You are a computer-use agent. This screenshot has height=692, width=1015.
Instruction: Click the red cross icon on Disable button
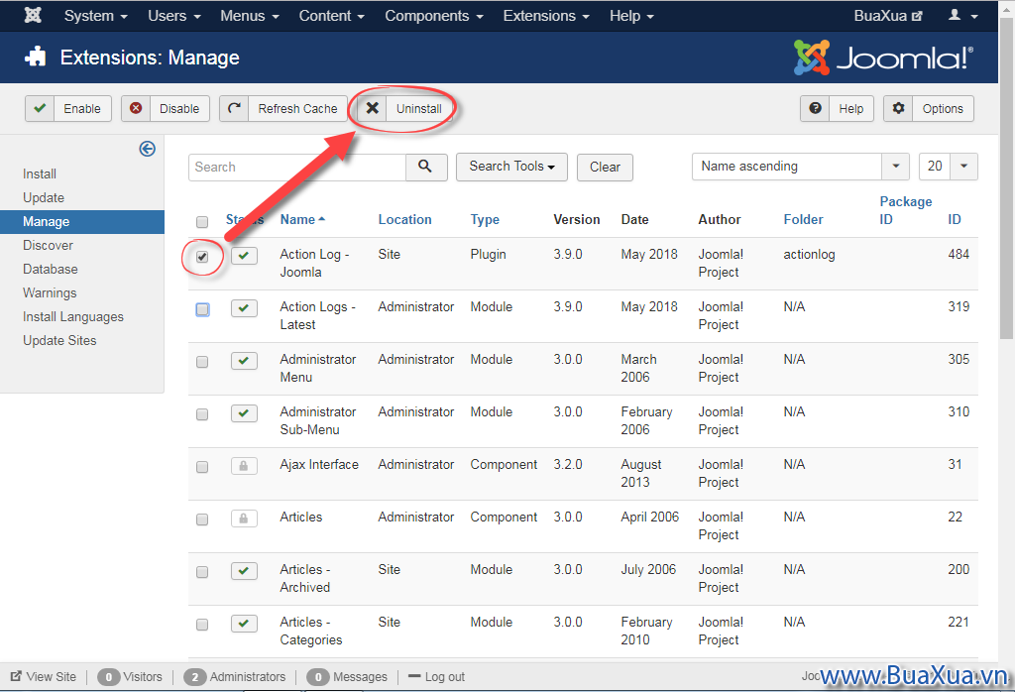[135, 108]
